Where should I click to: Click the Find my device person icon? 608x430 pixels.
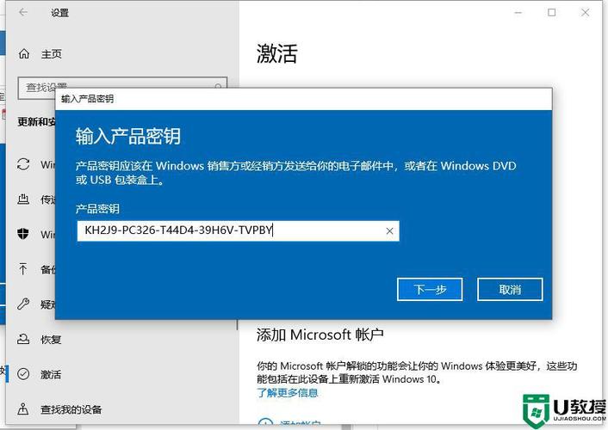[23, 409]
